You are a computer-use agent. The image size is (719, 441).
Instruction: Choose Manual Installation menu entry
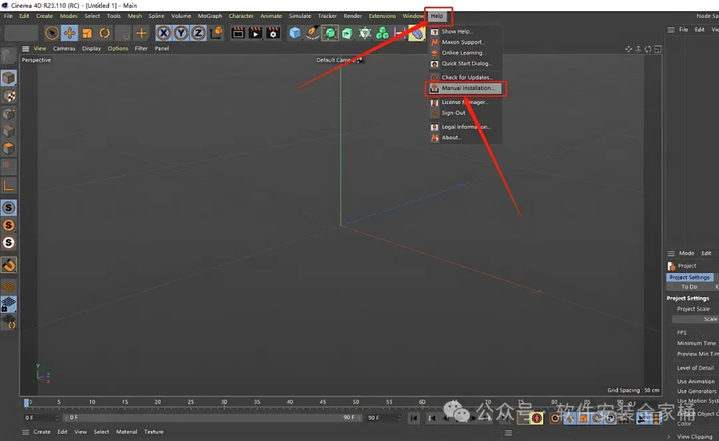465,88
